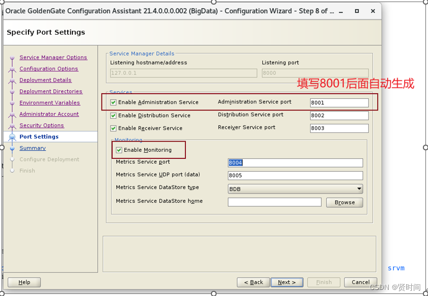Click the Summary step bullet icon

12,148
